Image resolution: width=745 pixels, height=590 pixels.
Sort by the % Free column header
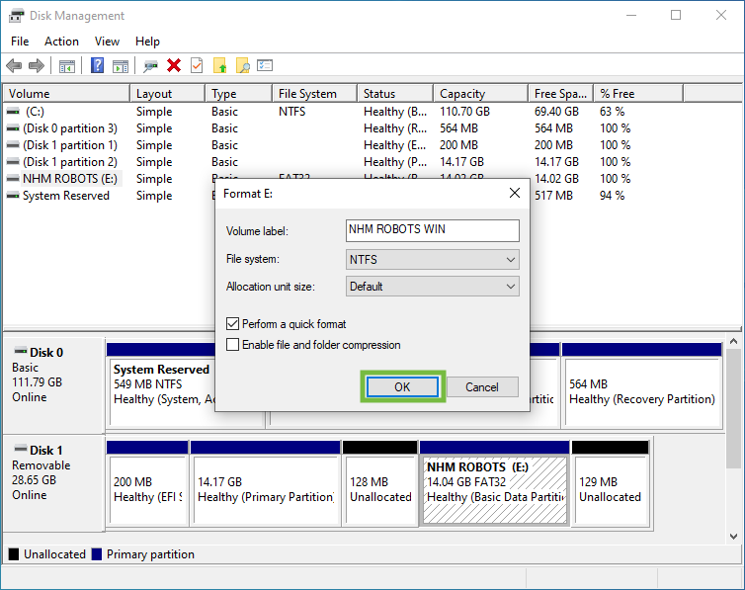(638, 94)
